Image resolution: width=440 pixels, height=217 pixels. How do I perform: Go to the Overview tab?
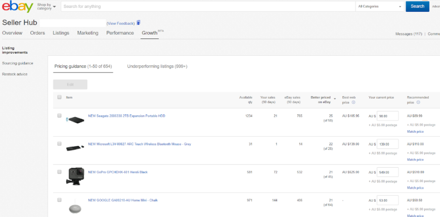click(12, 33)
